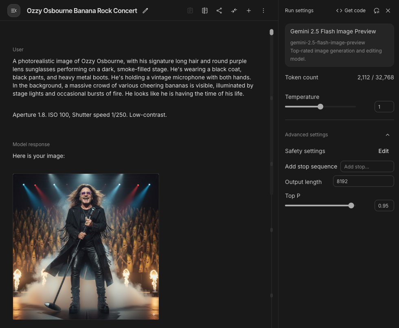Open the Gemini 2.5 Flash Image Preview model selector

tap(340, 45)
